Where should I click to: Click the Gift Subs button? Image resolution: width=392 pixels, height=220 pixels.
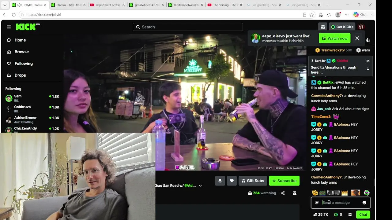click(x=253, y=181)
